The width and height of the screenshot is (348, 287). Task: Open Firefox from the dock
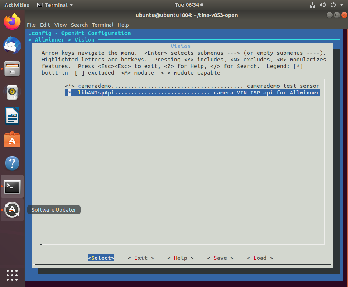(12, 21)
